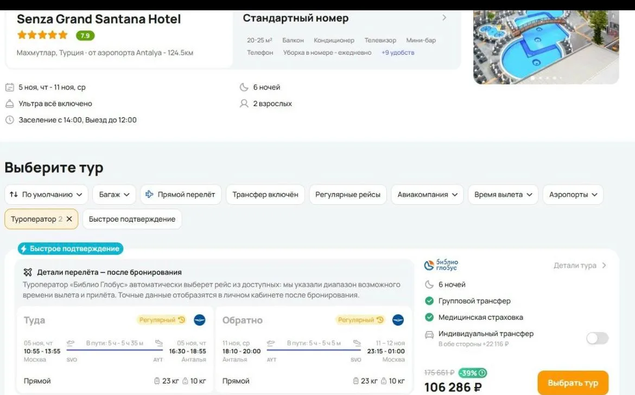Image resolution: width=635 pixels, height=395 pixels.
Task: Click the person icon beside 2 взрослых
Action: pyautogui.click(x=244, y=103)
